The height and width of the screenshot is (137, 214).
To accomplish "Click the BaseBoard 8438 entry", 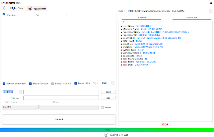I will (131, 56).
